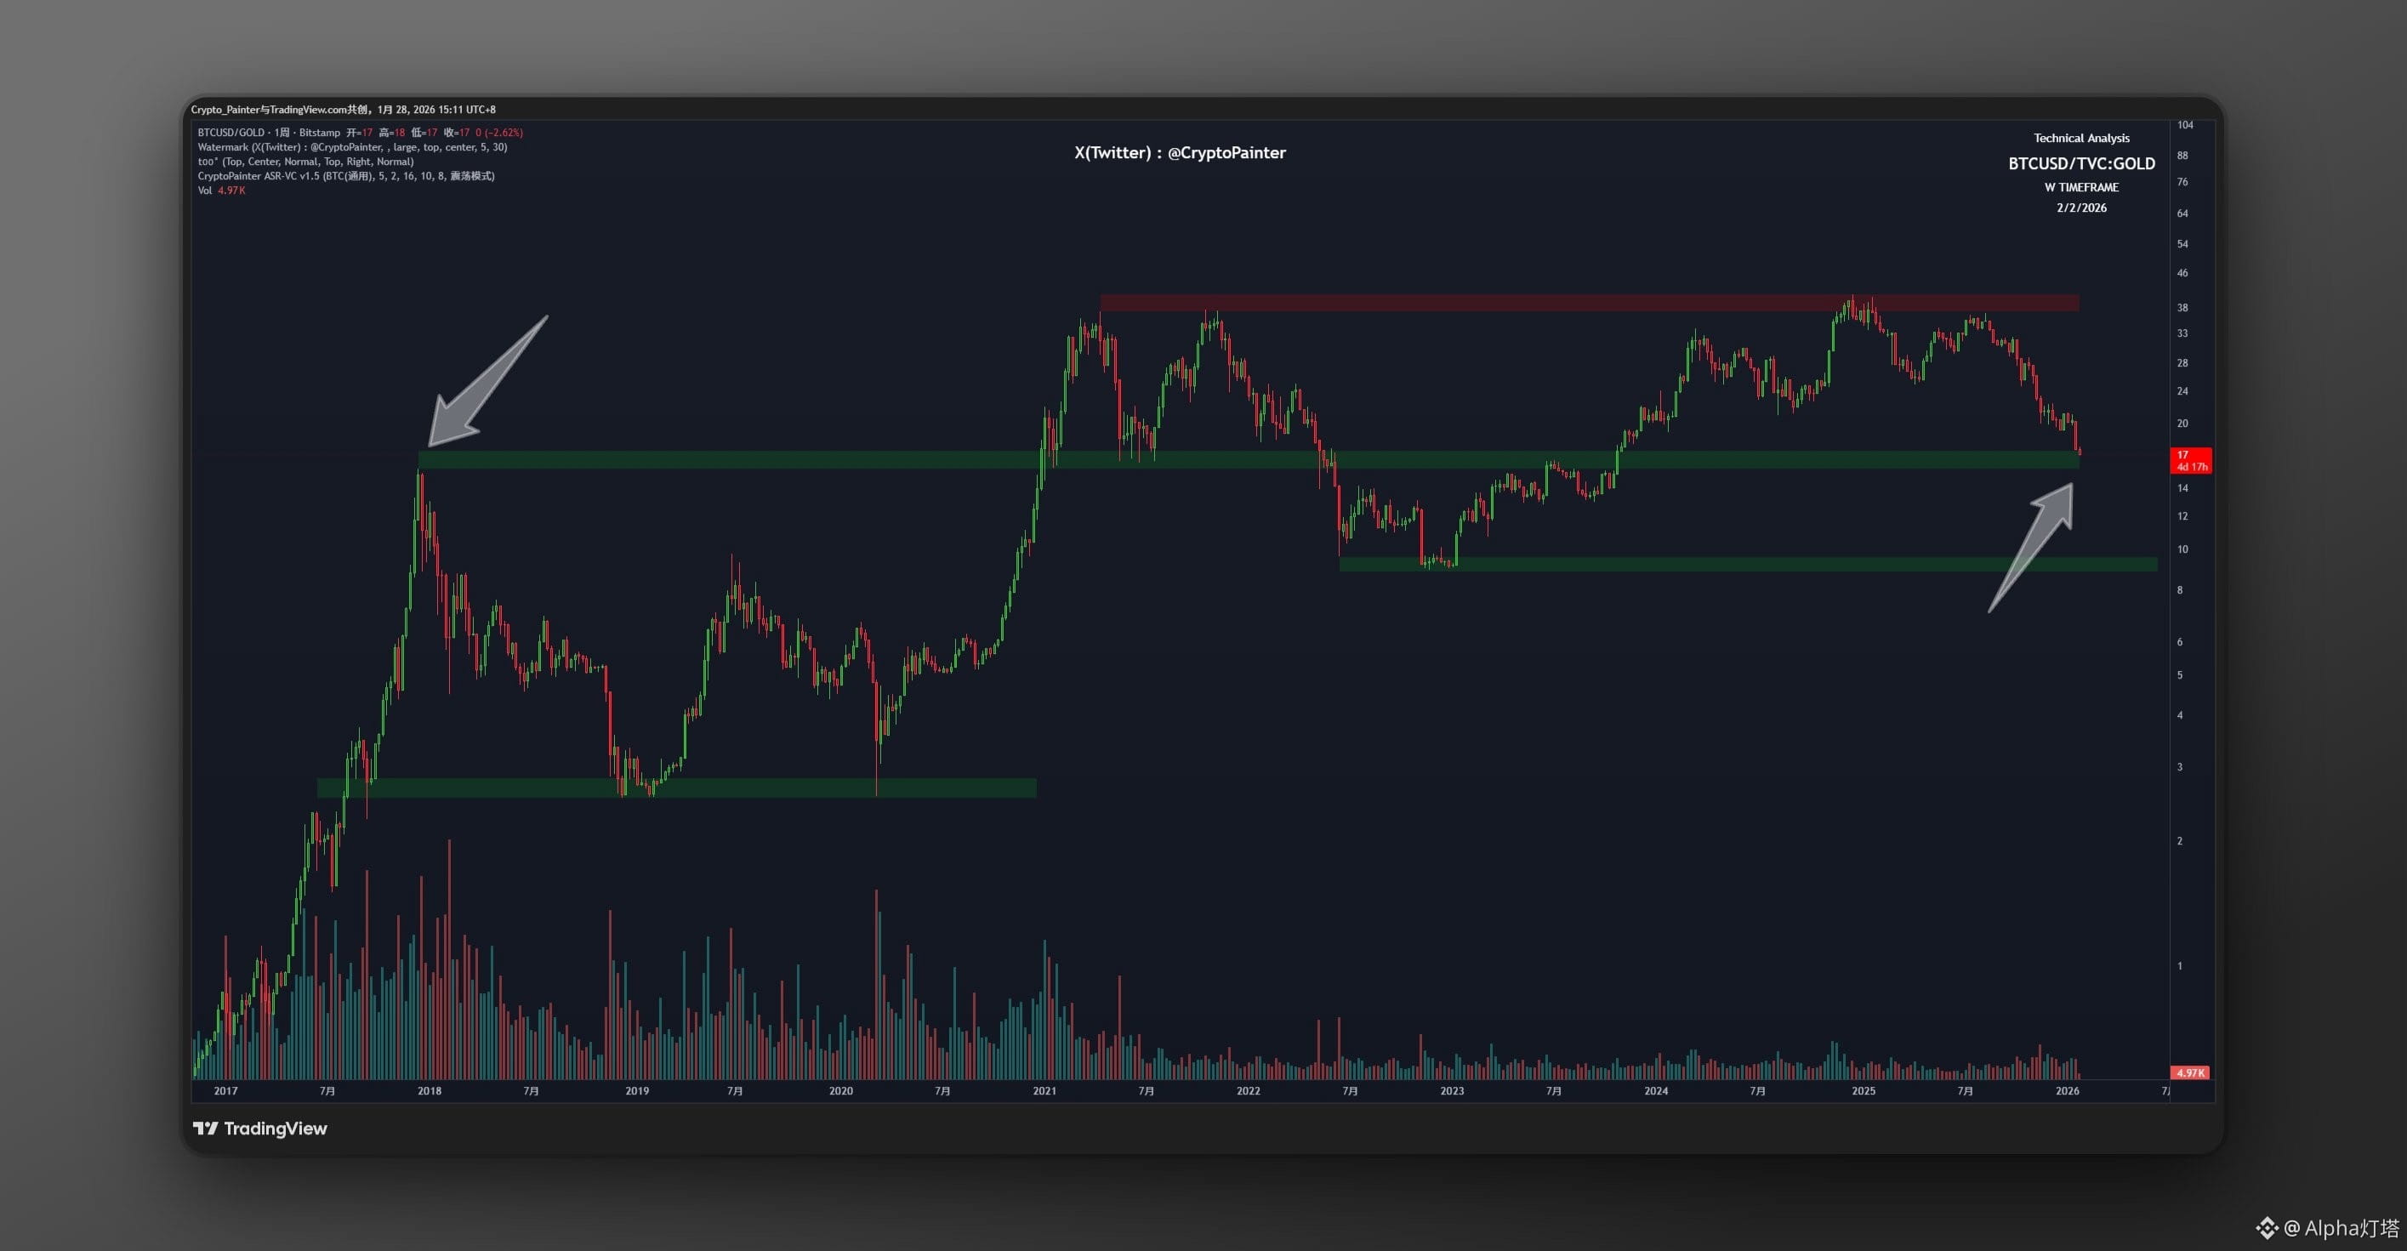Click the 24 price axis label
This screenshot has width=2407, height=1251.
pyautogui.click(x=2182, y=391)
